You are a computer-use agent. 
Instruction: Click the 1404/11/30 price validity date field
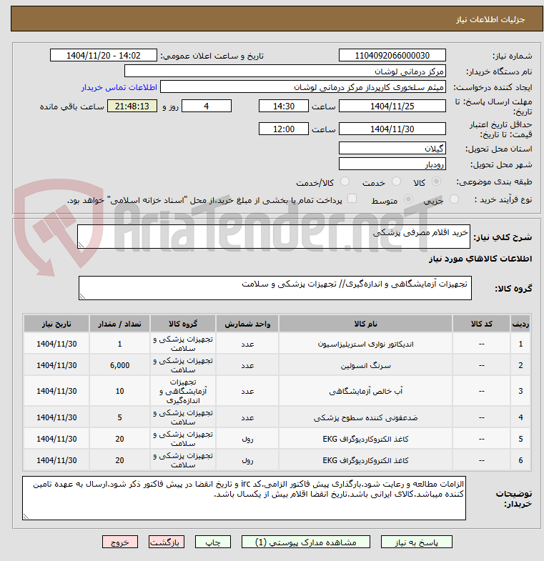click(392, 129)
